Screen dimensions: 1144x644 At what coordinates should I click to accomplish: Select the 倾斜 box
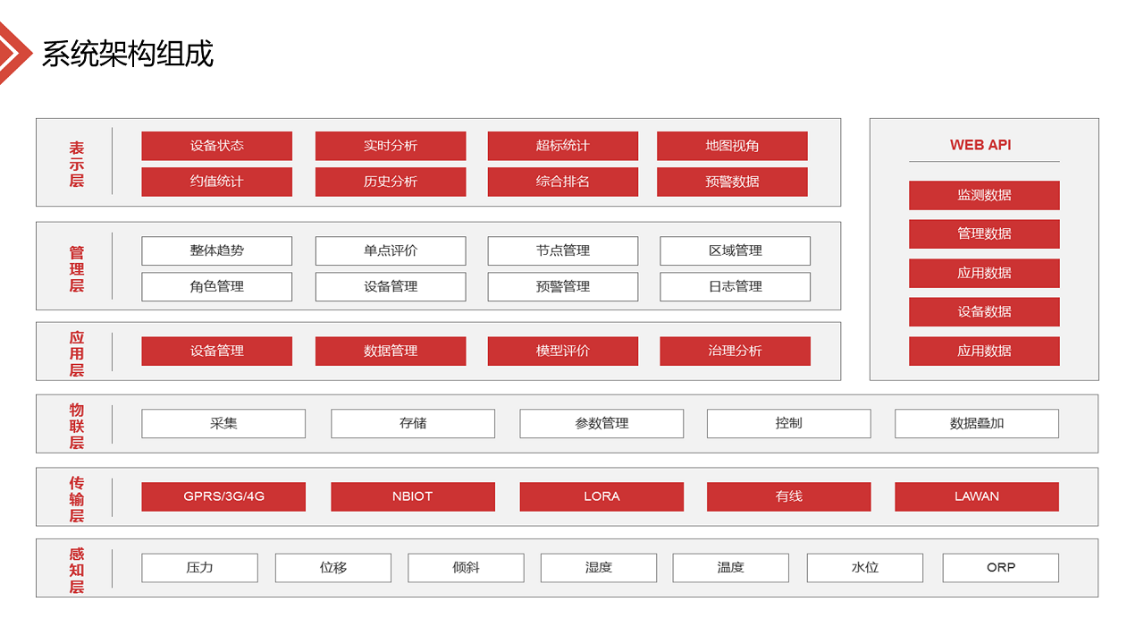pos(466,567)
